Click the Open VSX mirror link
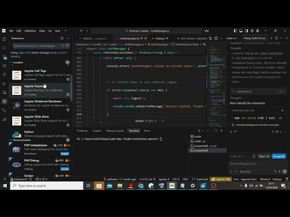Viewport: 290px width, 217px height. [24, 52]
